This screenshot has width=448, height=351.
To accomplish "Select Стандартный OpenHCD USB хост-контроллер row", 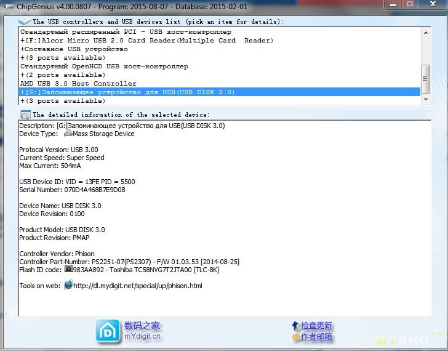I will 219,67.
